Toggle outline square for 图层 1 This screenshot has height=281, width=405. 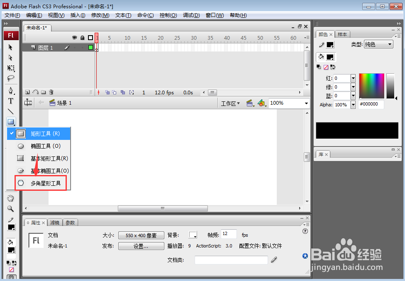click(x=90, y=48)
